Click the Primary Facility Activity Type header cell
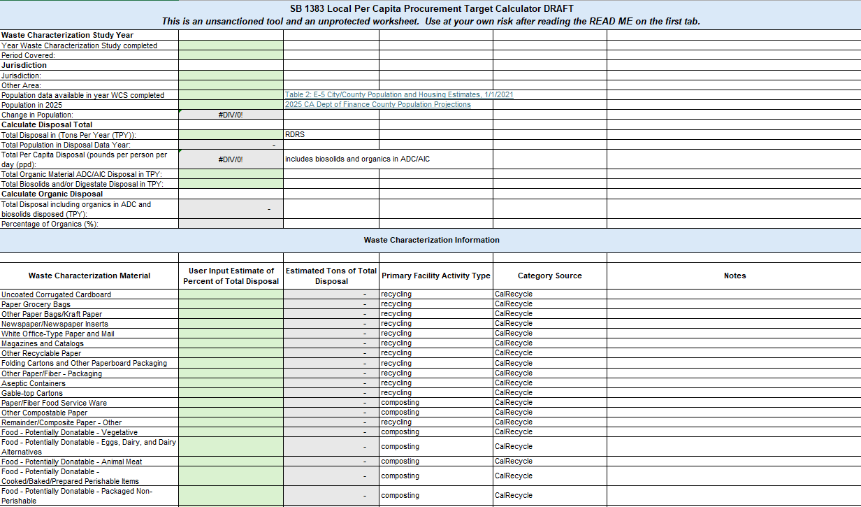Screen dimensions: 861x507 (x=435, y=276)
